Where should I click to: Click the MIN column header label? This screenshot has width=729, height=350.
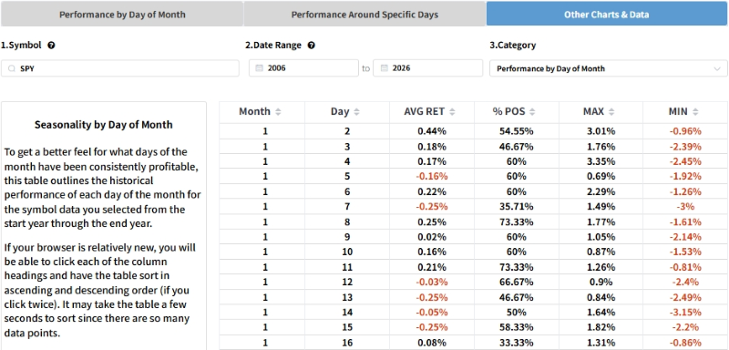(x=678, y=111)
